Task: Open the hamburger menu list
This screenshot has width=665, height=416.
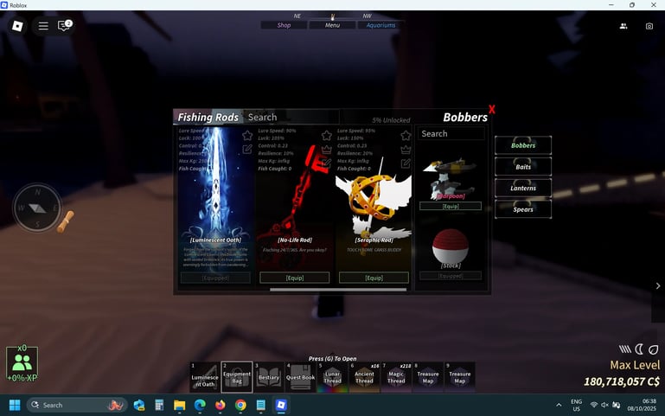Action: pyautogui.click(x=42, y=26)
